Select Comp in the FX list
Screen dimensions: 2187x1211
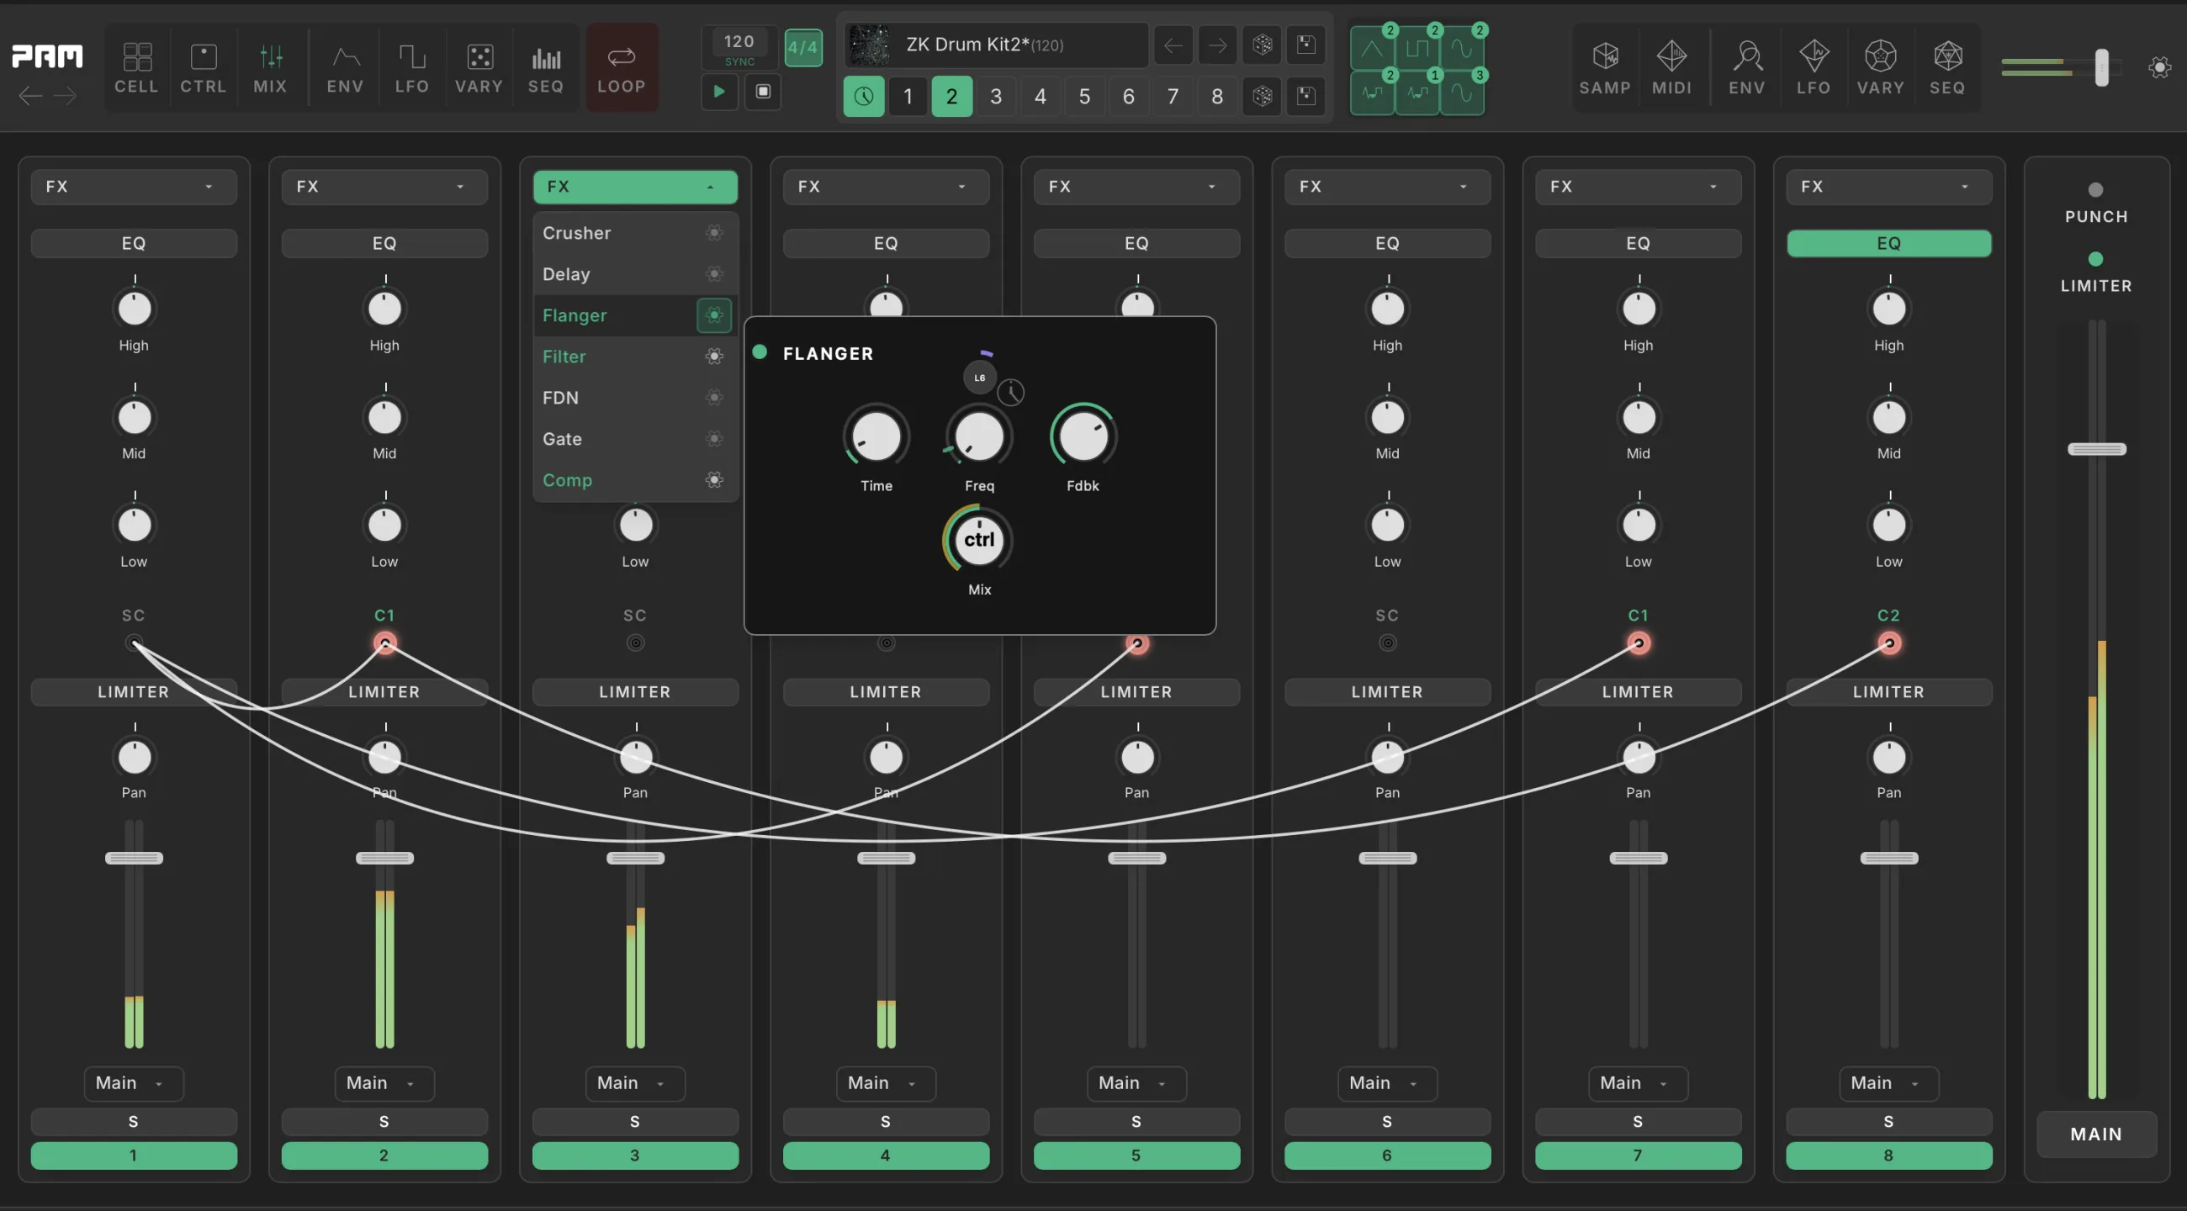coord(635,480)
